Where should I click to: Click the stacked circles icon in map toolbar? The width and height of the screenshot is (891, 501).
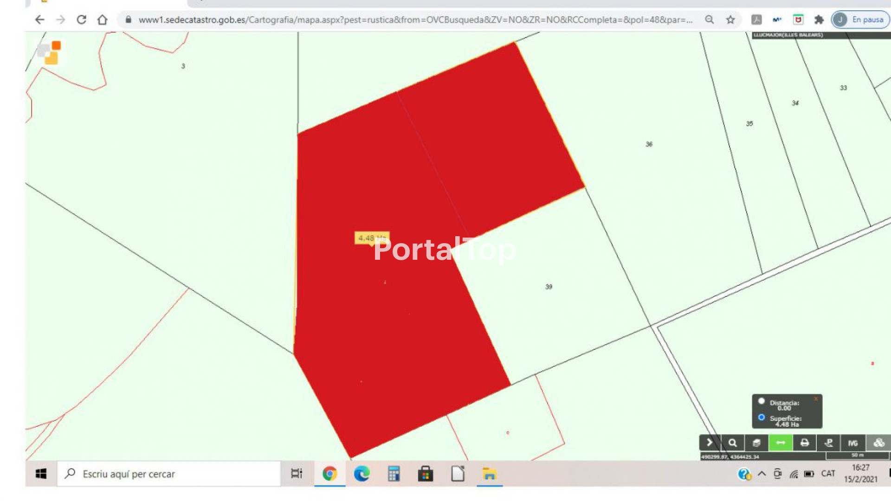pos(878,443)
